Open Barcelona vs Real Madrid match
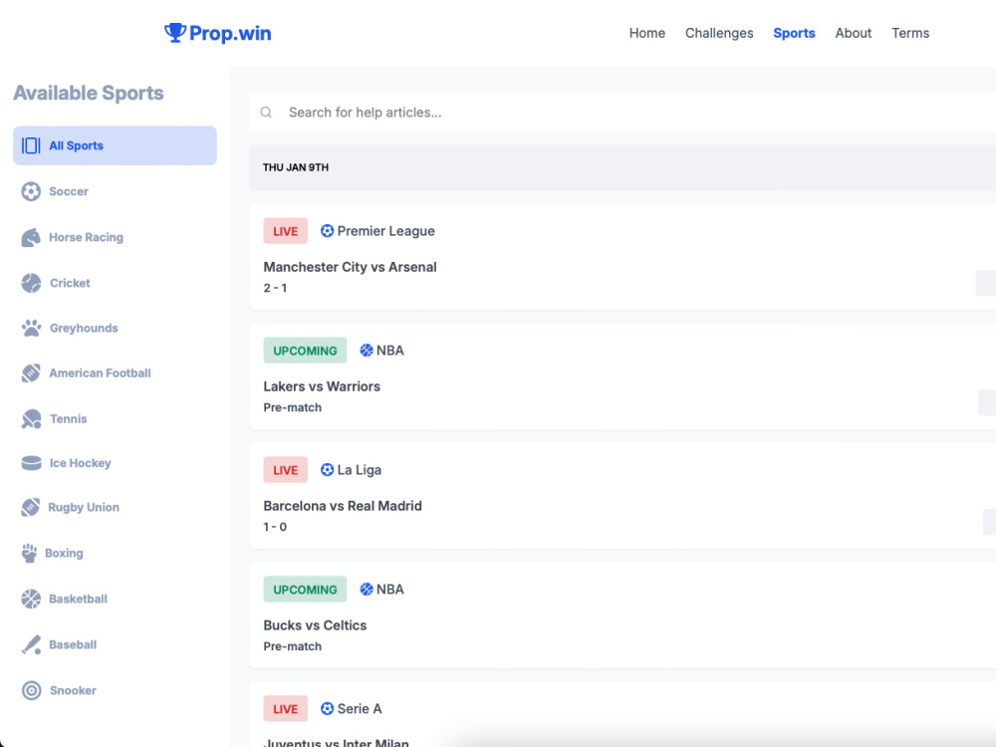Screen dimensions: 996x747 343,506
